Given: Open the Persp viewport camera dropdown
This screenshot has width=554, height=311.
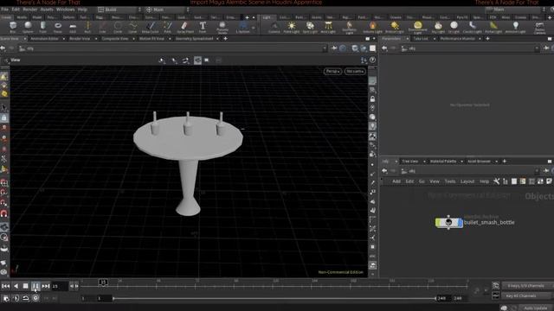Looking at the screenshot, I should point(332,71).
